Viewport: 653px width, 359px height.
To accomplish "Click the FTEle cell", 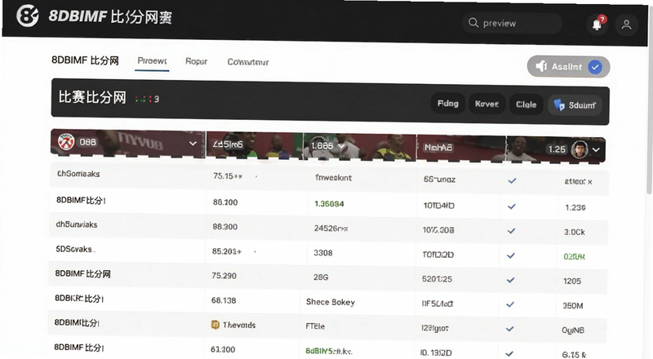I will [x=315, y=326].
